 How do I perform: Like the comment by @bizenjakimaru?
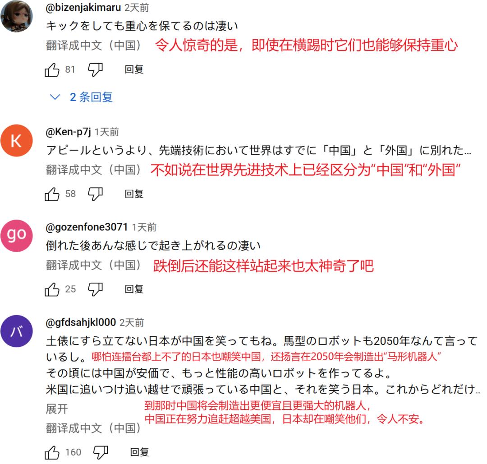pyautogui.click(x=52, y=69)
